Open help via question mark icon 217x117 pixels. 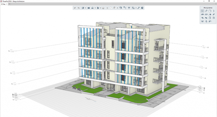tap(142, 8)
